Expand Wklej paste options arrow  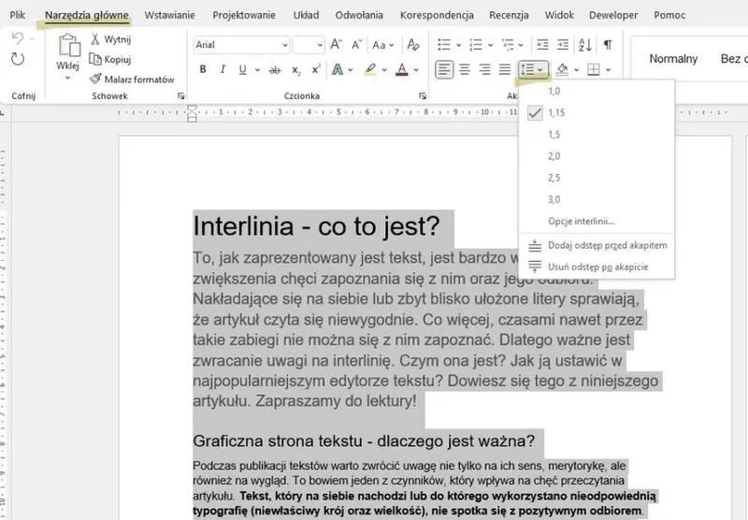67,78
